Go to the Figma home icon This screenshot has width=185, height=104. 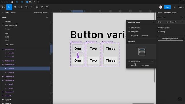12,2
